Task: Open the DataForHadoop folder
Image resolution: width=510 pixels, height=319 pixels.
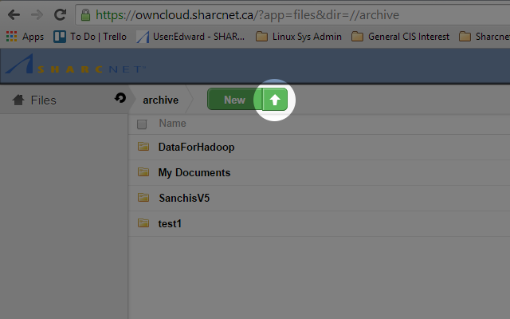Action: (x=196, y=147)
